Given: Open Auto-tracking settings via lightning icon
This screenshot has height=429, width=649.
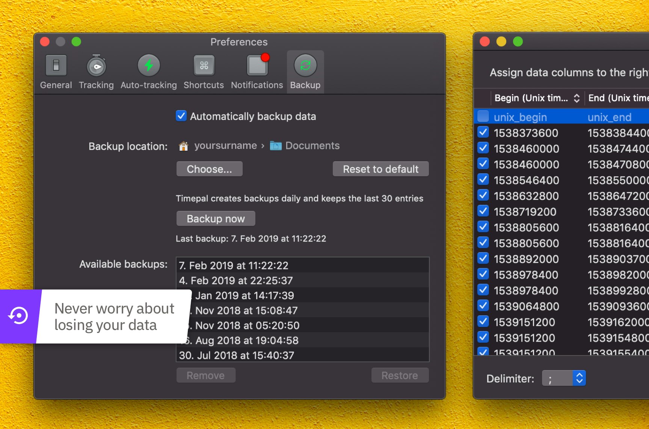Looking at the screenshot, I should point(149,66).
